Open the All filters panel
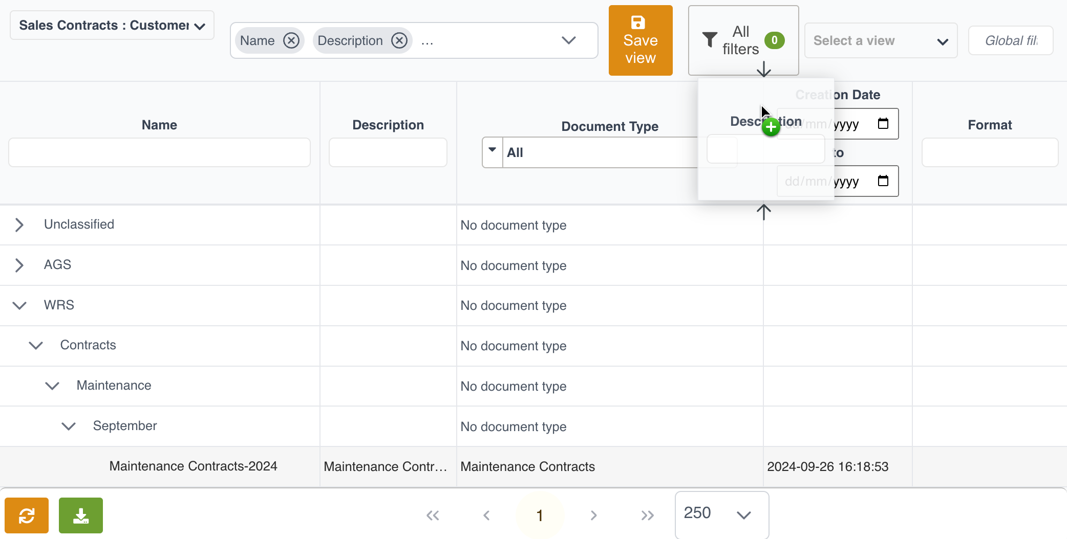Viewport: 1067px width, 539px height. (743, 40)
